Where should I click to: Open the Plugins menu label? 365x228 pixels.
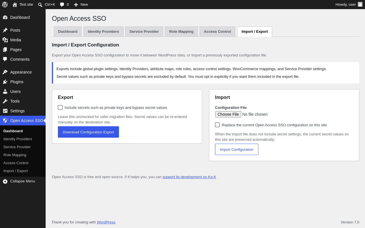tap(17, 82)
